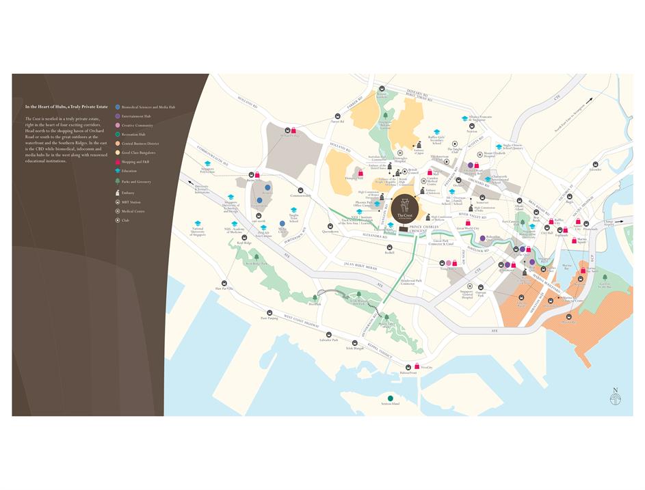
Task: Click the Sentosa Island recreation hub dot
Action: (391, 398)
